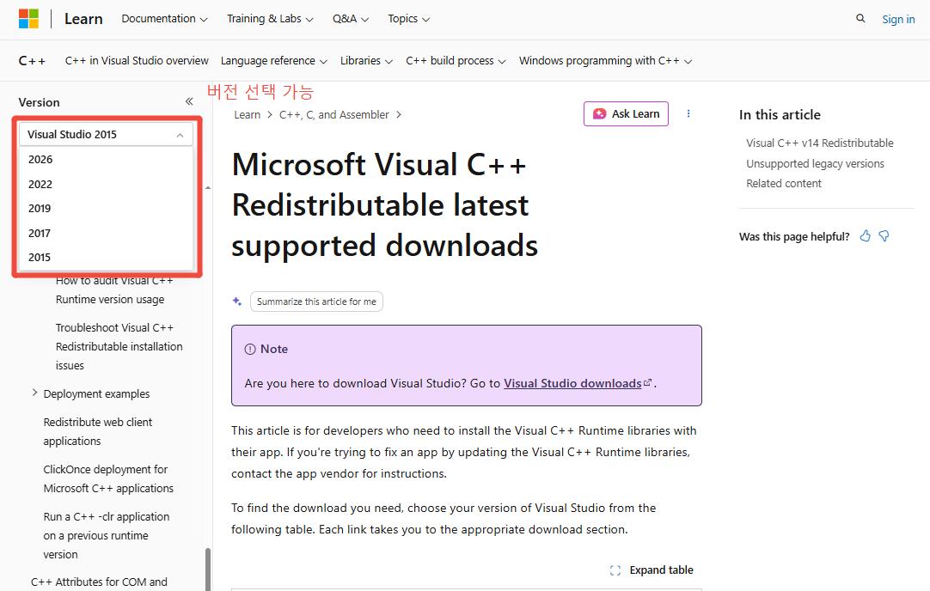
Task: Open the Language reference dropdown
Action: pos(273,60)
